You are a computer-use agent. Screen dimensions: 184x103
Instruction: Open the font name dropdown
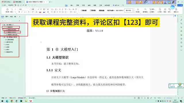30,9
